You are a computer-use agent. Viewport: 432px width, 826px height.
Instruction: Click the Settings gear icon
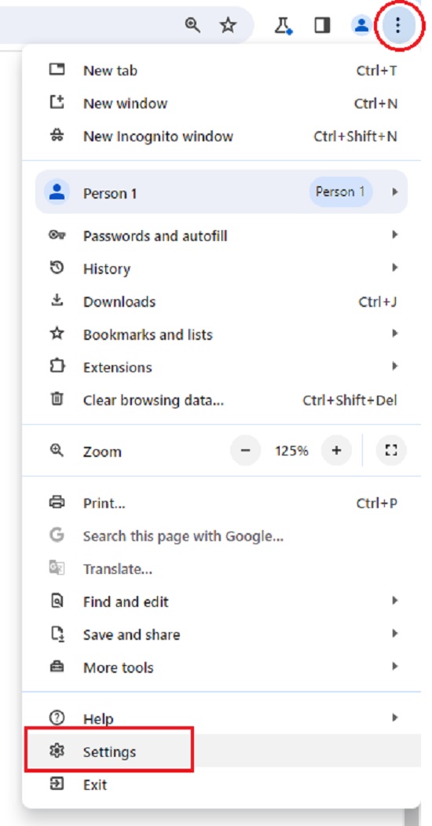tap(57, 751)
